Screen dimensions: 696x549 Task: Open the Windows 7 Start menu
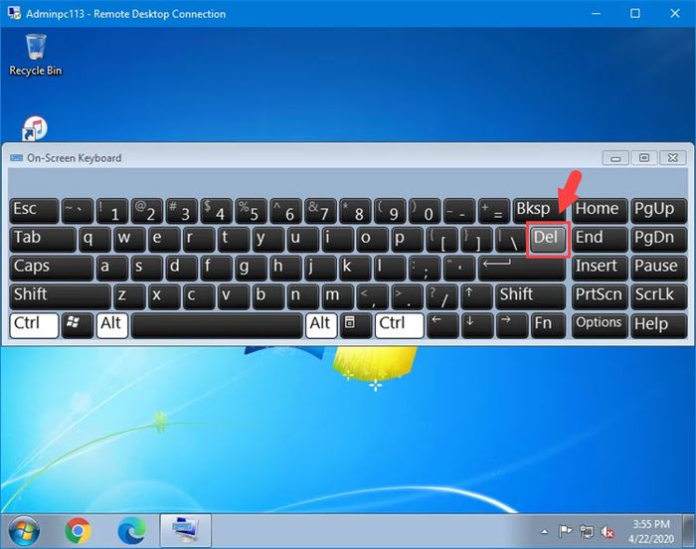24,531
